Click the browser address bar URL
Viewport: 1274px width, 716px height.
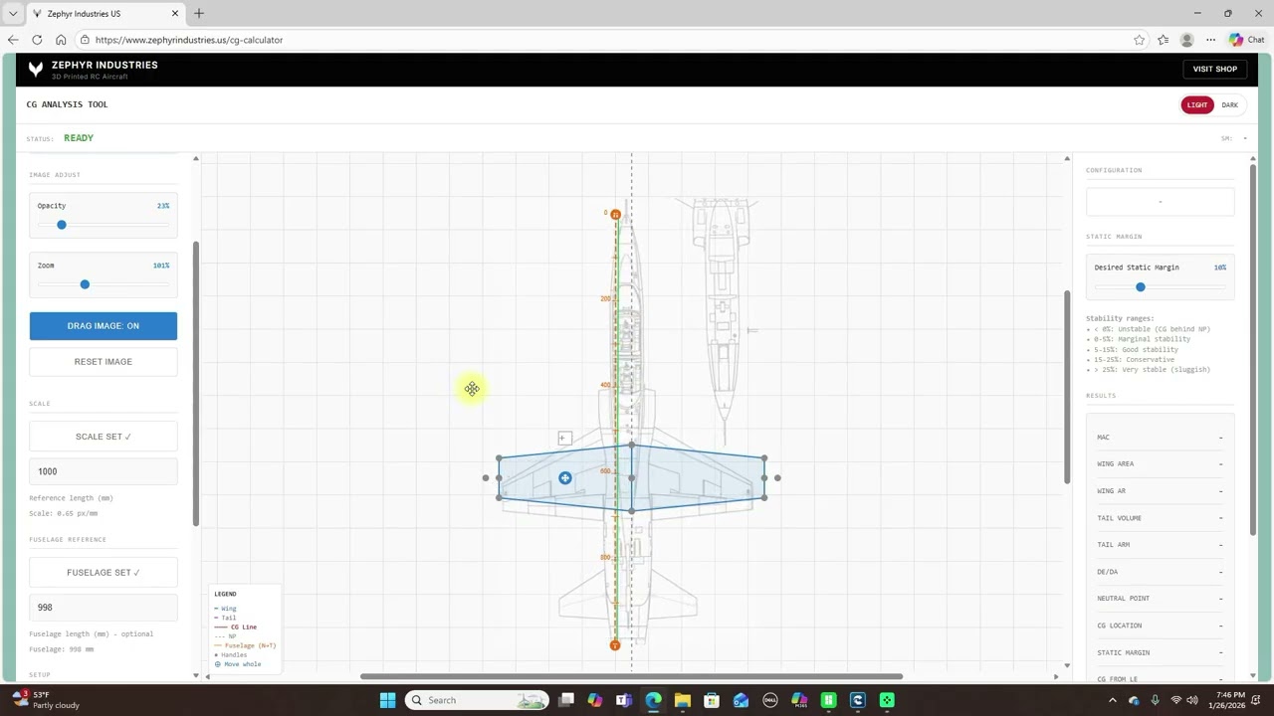point(190,40)
